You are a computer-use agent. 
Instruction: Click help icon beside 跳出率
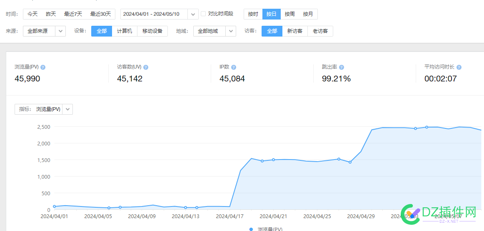(342, 67)
